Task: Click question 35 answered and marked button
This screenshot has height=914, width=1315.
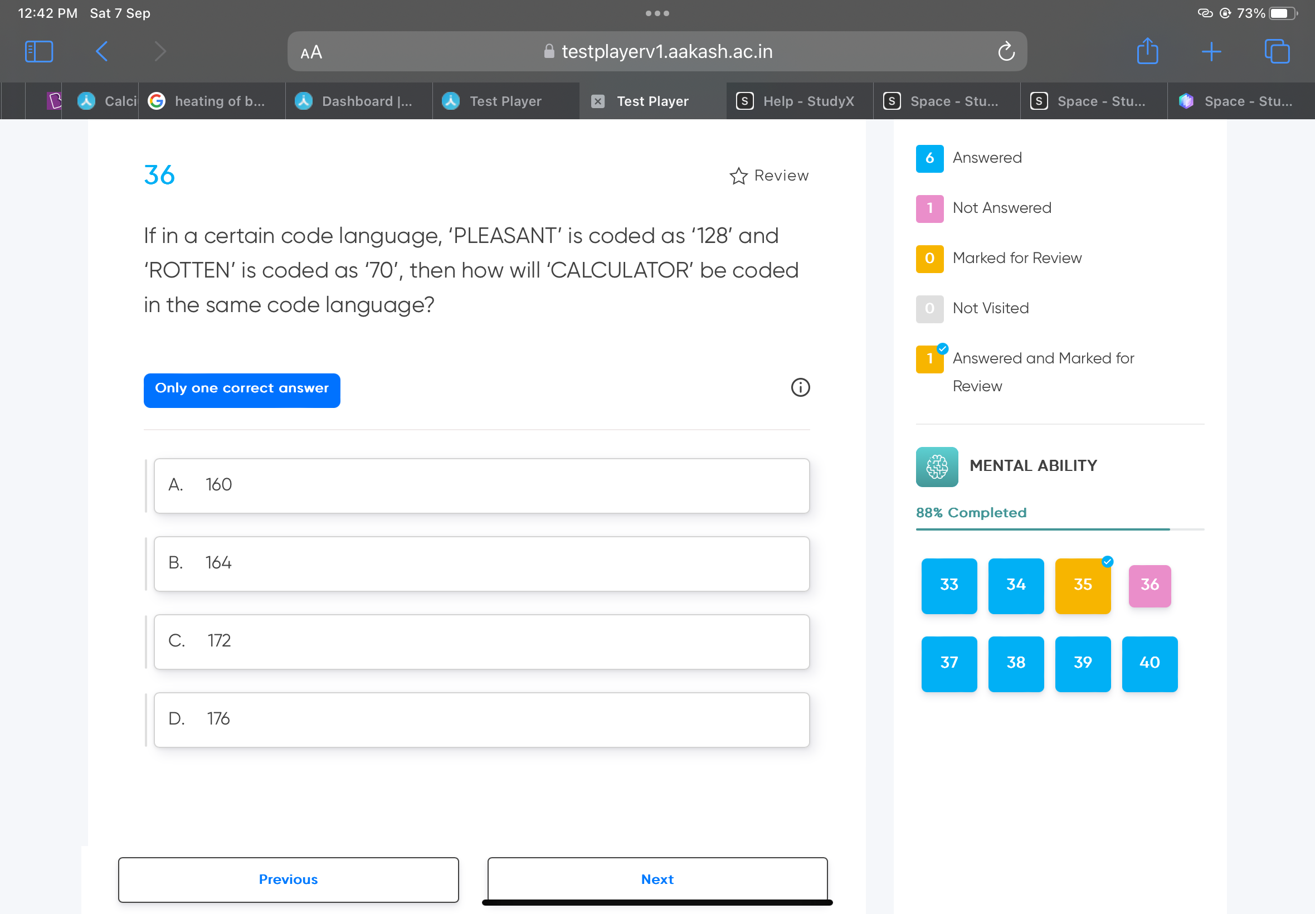Action: click(1082, 585)
